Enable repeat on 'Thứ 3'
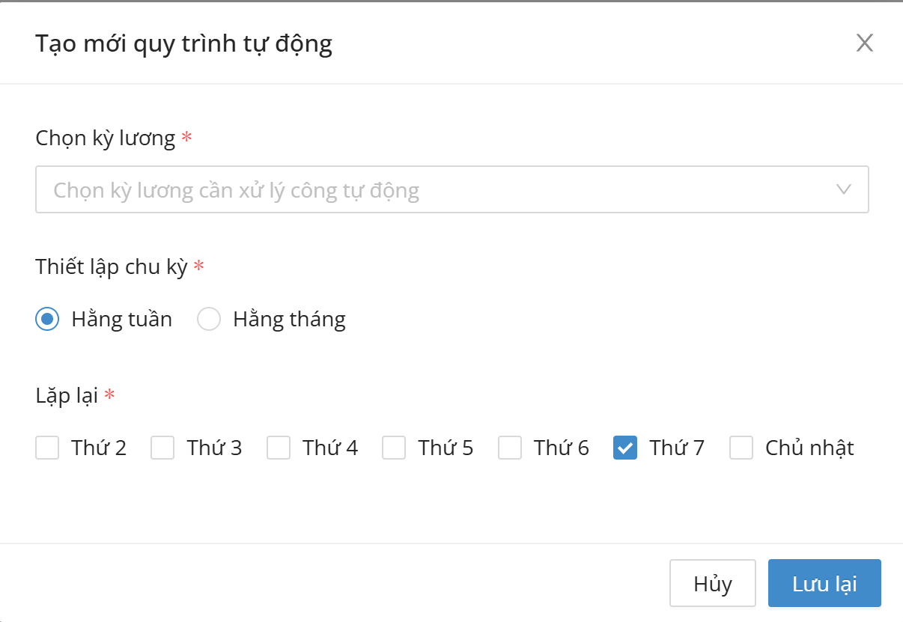903x622 pixels. 162,448
